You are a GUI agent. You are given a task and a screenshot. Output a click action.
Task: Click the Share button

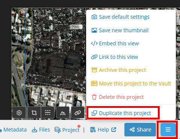click(140, 130)
